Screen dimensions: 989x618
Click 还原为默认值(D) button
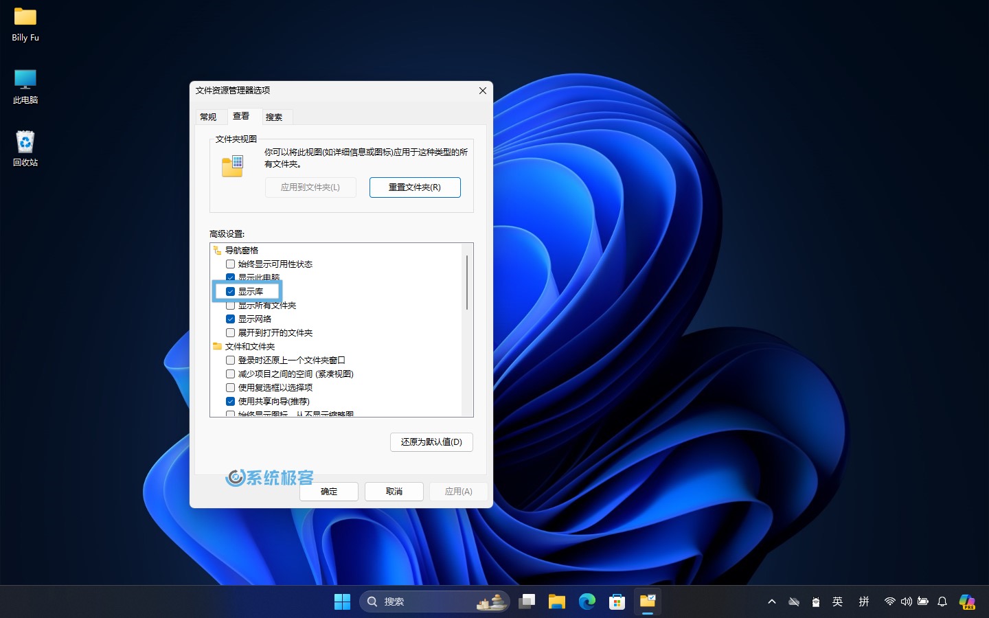431,442
